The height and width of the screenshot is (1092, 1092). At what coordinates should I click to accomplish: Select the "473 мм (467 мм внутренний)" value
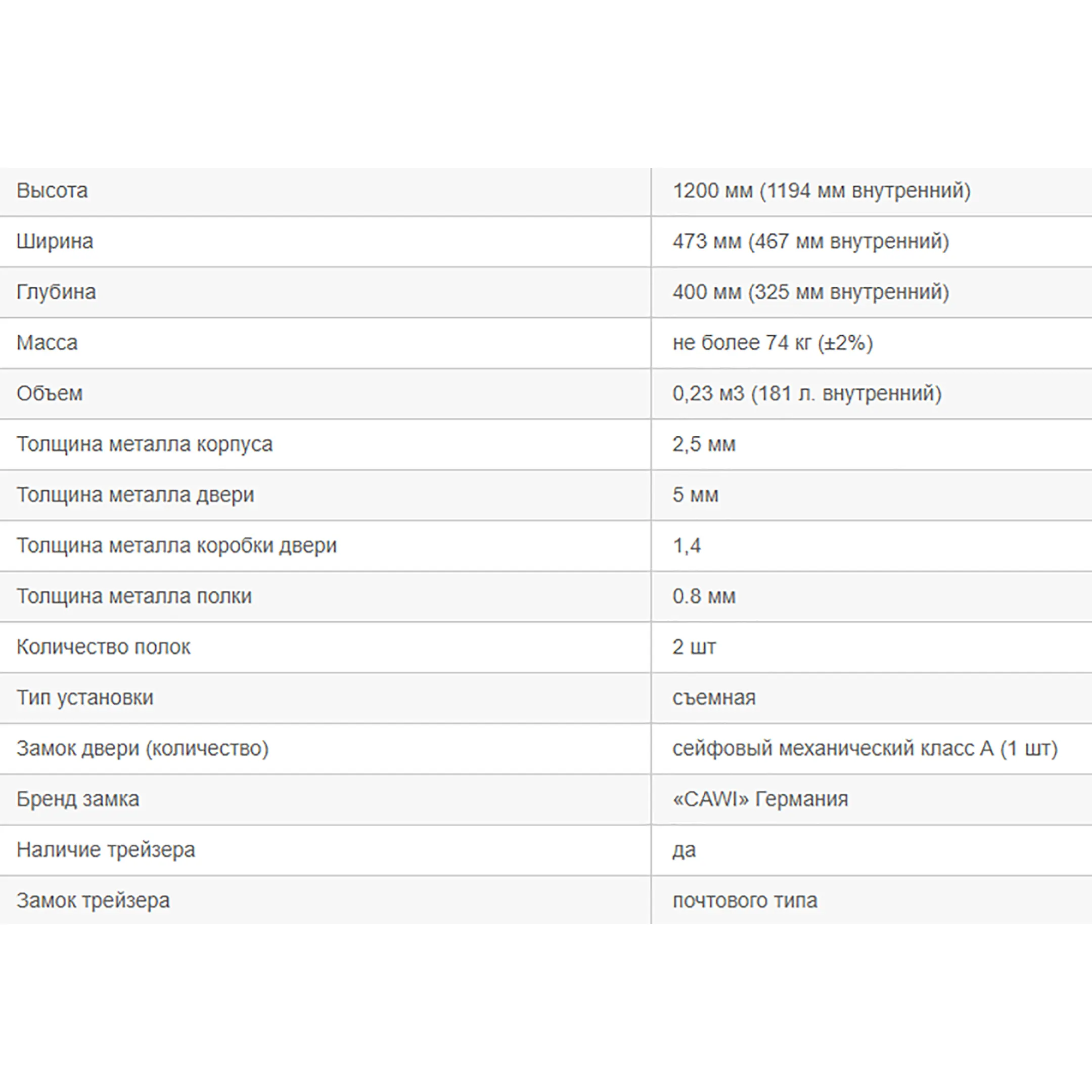pos(810,241)
